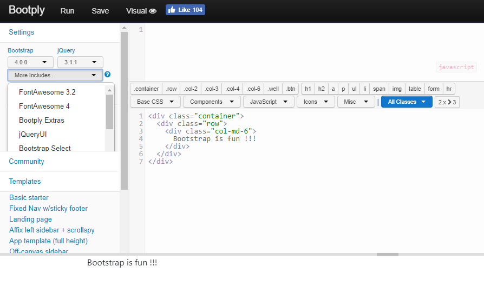
Task: Insert .well snippet
Action: click(x=273, y=89)
